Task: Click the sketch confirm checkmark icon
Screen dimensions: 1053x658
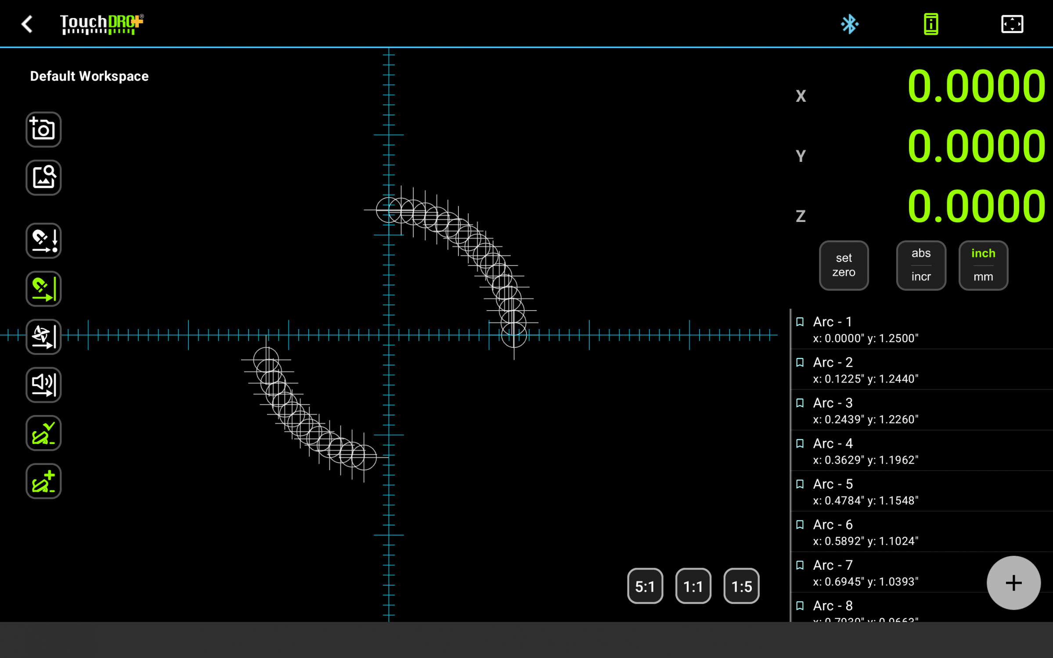Action: (x=43, y=433)
